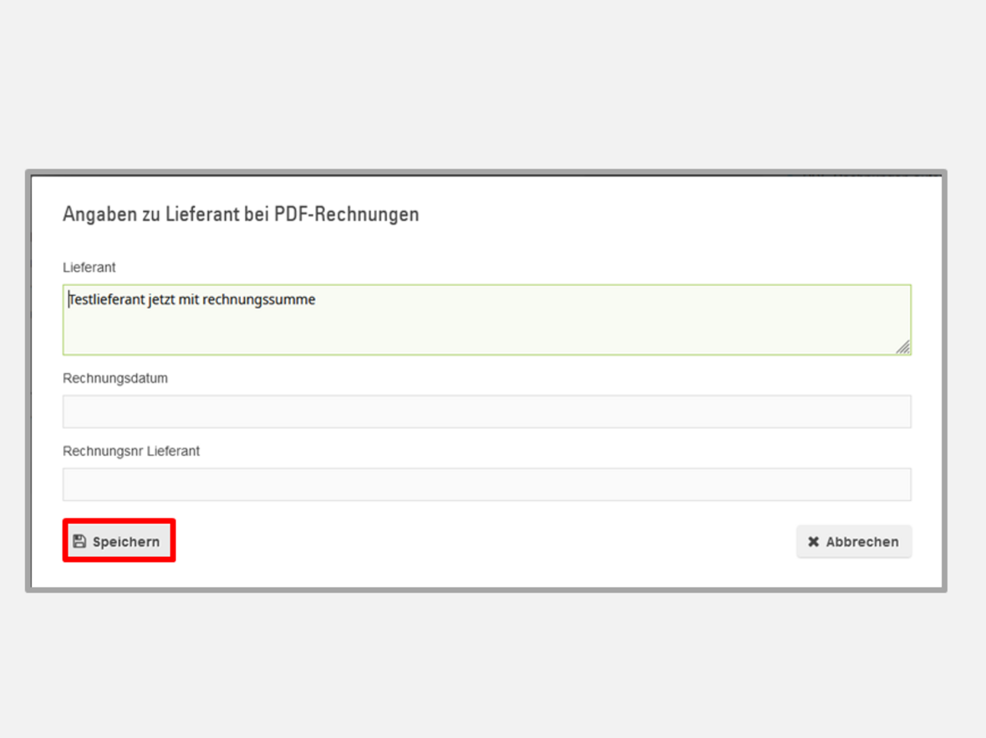Click the Lieferant field label
This screenshot has height=738, width=986.
click(89, 268)
